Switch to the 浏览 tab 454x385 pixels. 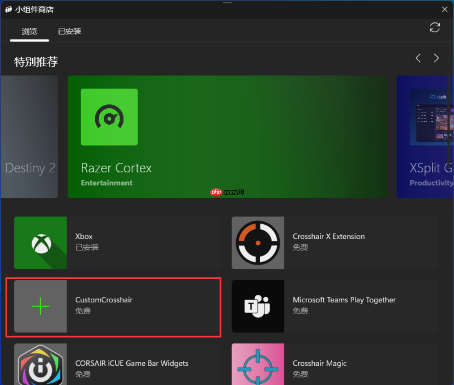point(29,31)
